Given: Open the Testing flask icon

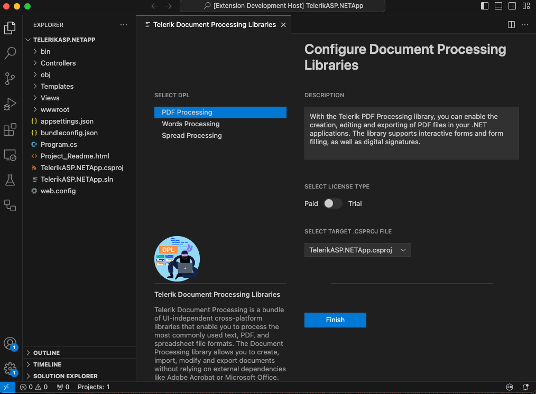Looking at the screenshot, I should pos(10,180).
